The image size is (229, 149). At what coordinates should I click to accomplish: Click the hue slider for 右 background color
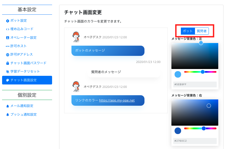tap(200, 128)
